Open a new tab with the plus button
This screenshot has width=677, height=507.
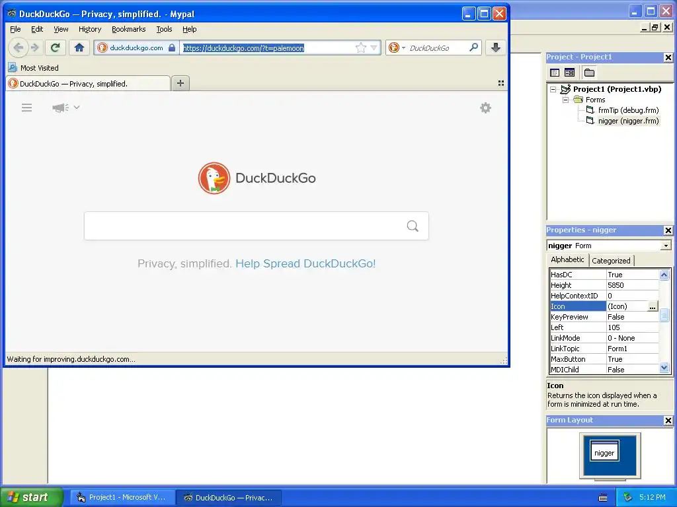pyautogui.click(x=180, y=83)
